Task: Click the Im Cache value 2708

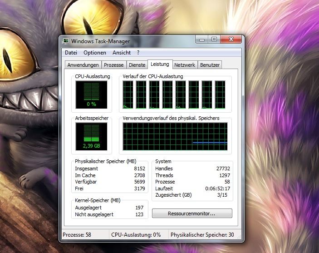Action: [x=140, y=175]
